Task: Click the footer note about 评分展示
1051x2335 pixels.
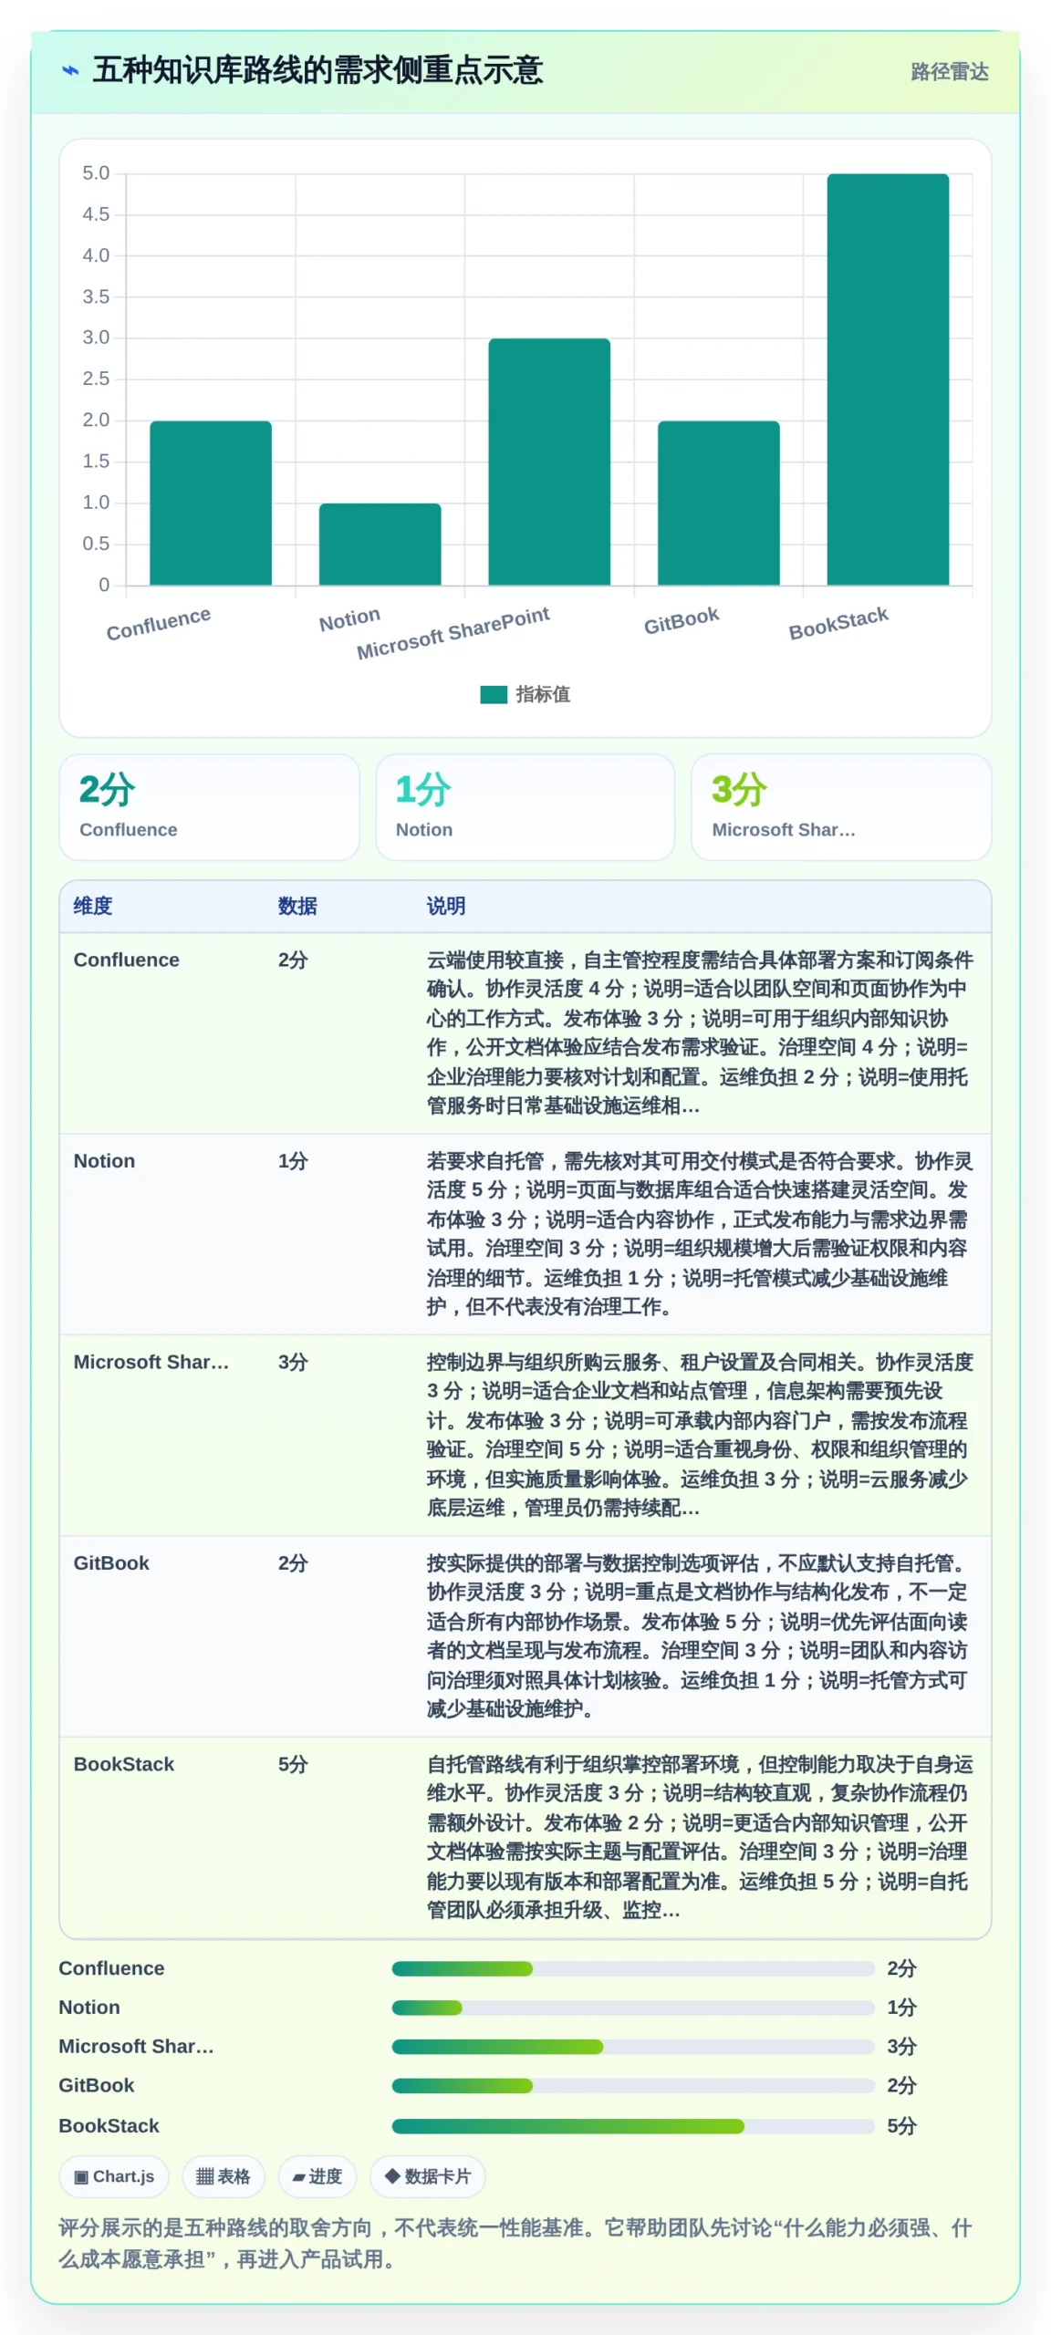Action: click(515, 2243)
